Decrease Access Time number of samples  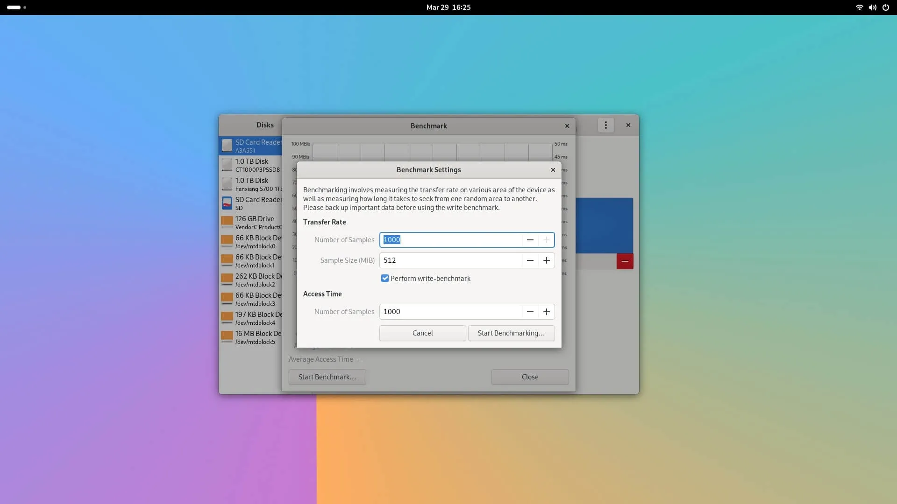coord(530,312)
